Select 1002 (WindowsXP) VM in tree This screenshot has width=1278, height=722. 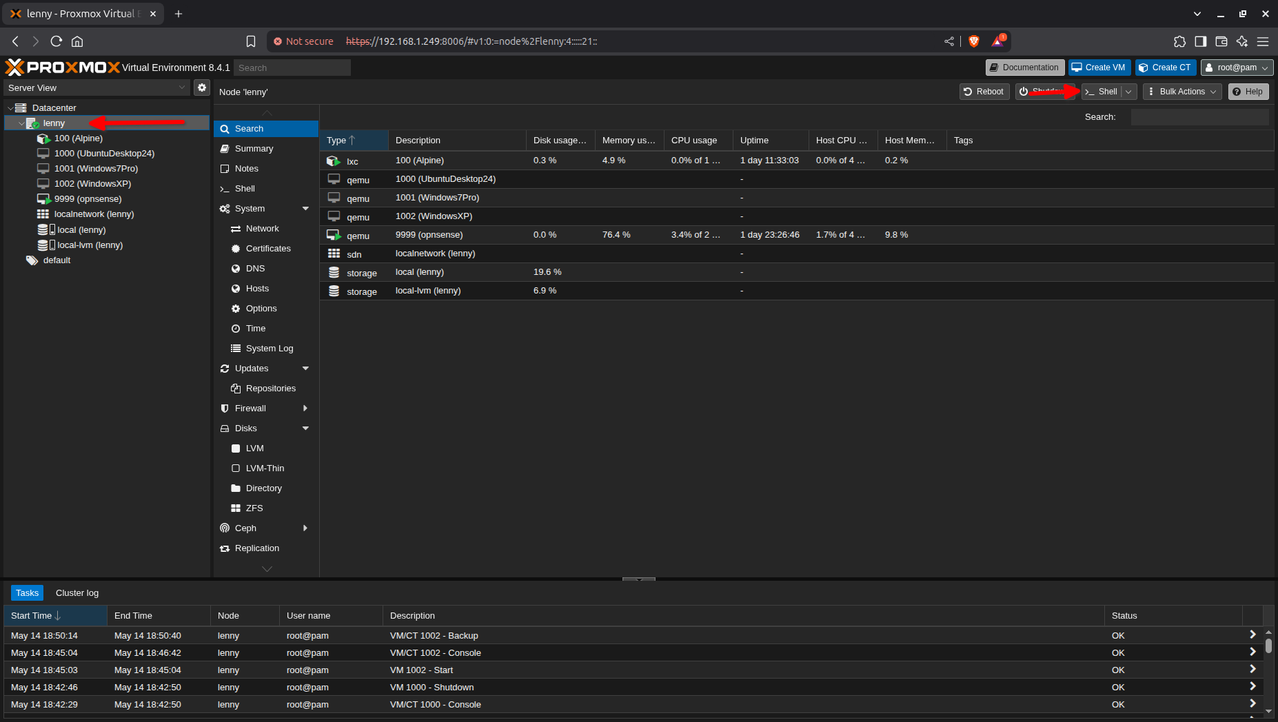92,184
